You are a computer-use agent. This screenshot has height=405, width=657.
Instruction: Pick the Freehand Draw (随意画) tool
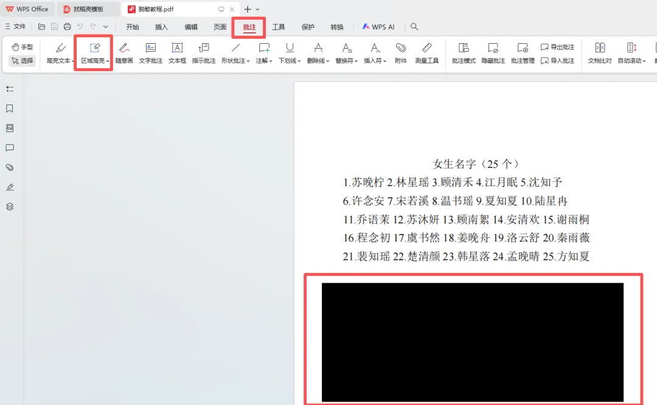point(124,53)
